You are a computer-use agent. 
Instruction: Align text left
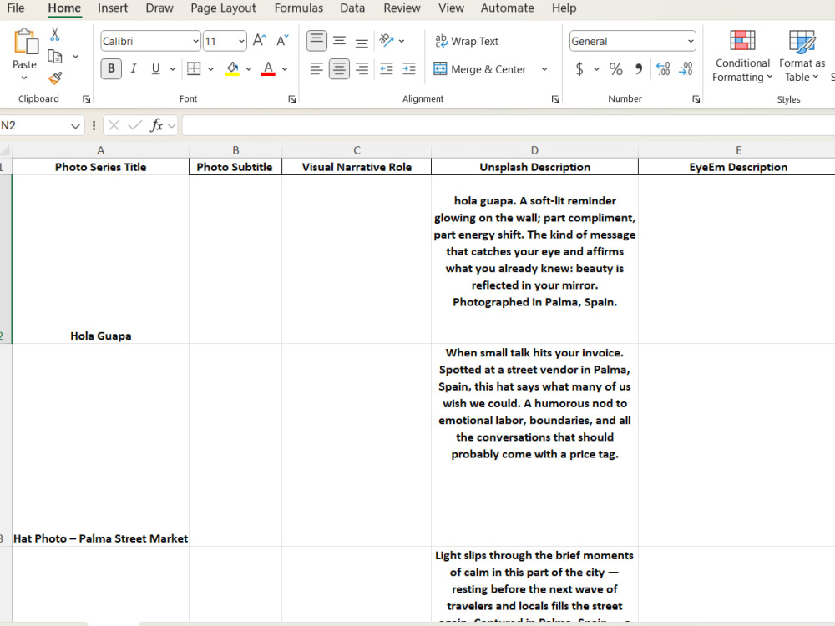(316, 68)
